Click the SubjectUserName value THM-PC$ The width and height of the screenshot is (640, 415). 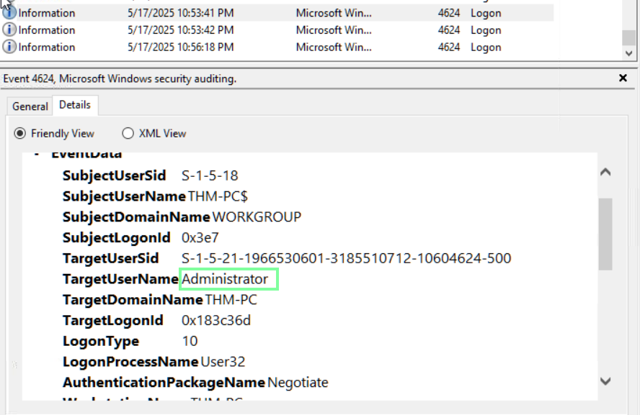pyautogui.click(x=218, y=196)
